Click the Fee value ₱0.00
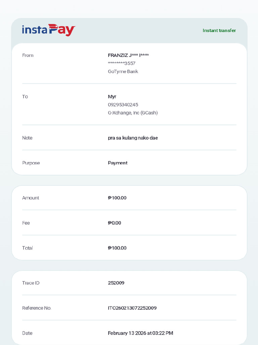Image resolution: width=258 pixels, height=345 pixels. [115, 223]
